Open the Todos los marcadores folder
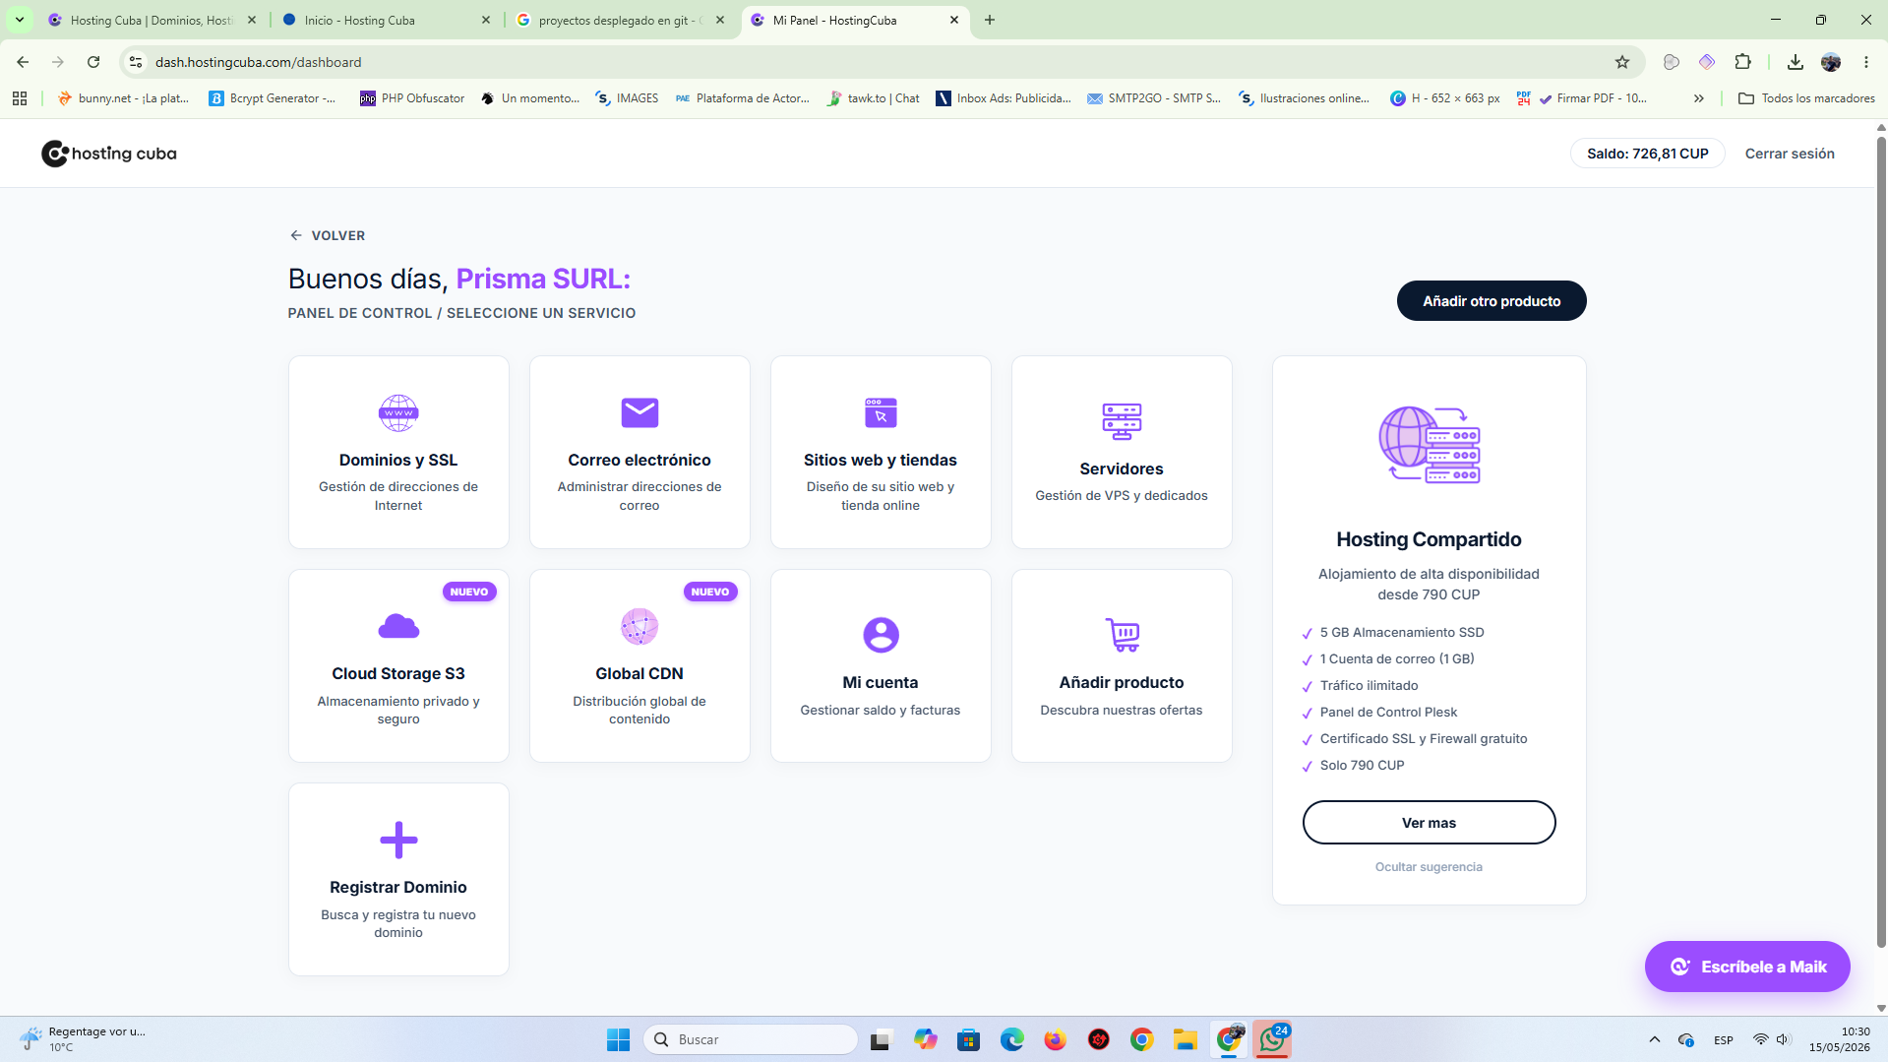 pos(1807,98)
